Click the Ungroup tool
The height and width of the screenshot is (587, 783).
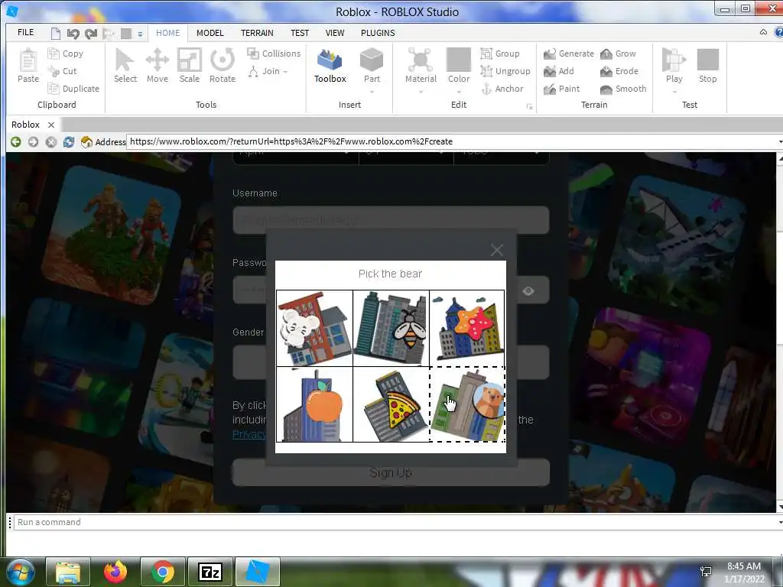click(505, 71)
